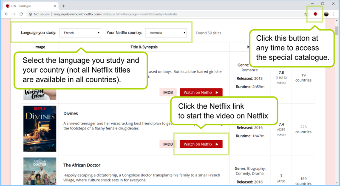Viewport: 340px width, 186px height.
Task: Click the Your Netflix country label
Action: point(124,33)
